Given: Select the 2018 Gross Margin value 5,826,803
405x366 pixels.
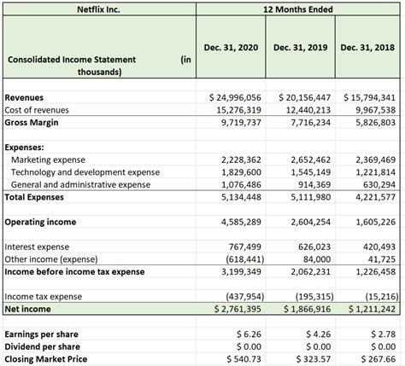Looking at the screenshot, I should pyautogui.click(x=375, y=123).
